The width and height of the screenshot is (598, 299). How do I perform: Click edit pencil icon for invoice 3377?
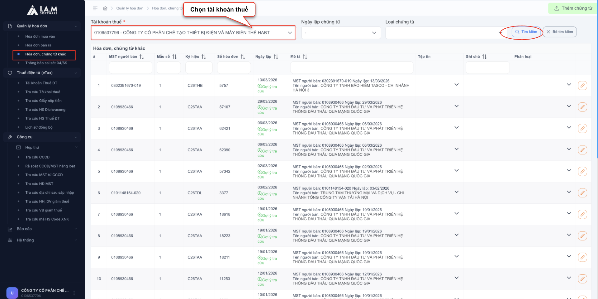point(582,193)
